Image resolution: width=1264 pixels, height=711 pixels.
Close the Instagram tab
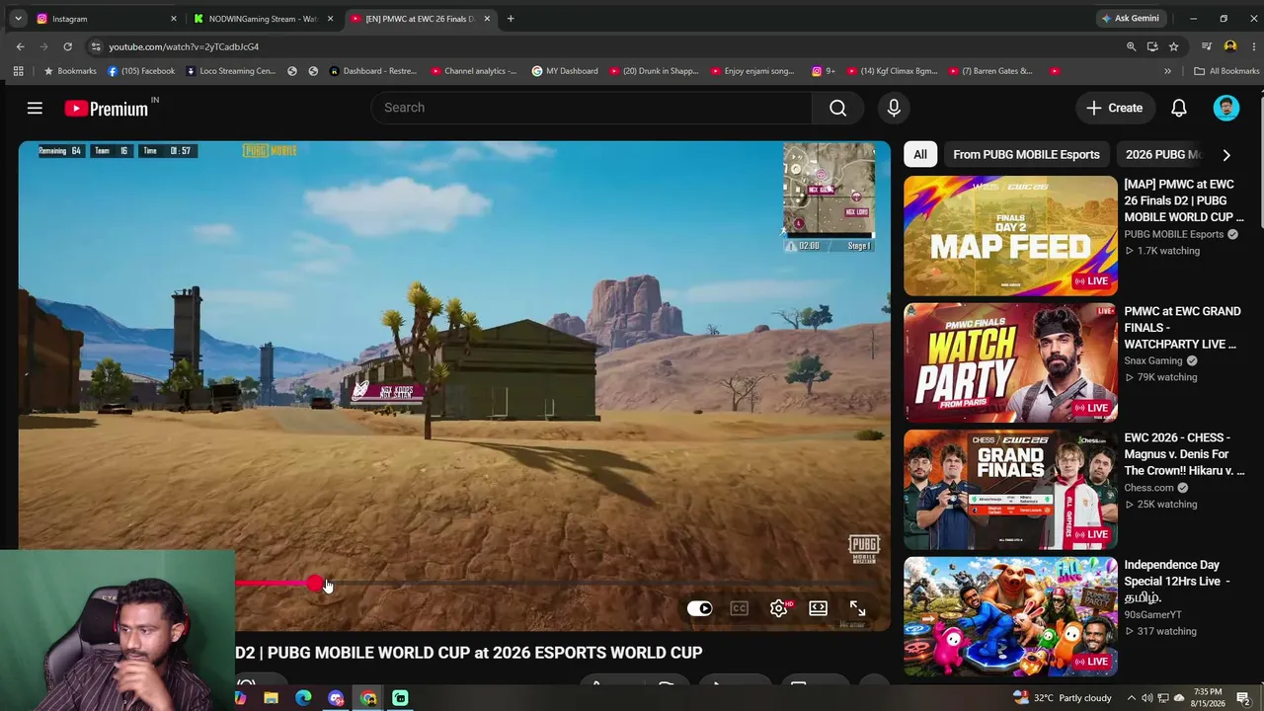[x=174, y=19]
